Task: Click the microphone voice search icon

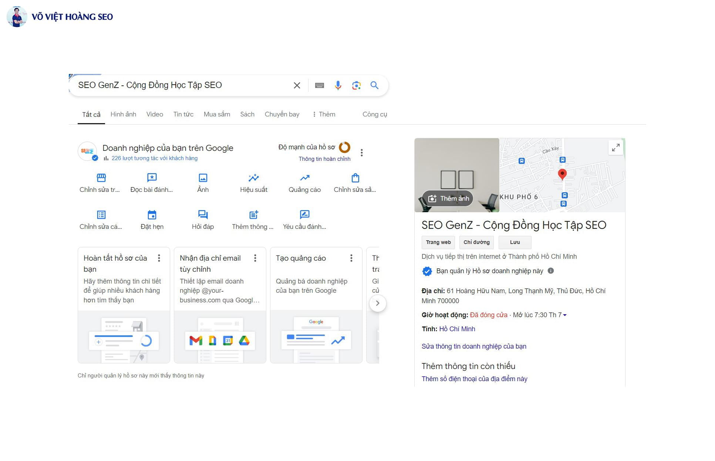Action: [x=338, y=85]
